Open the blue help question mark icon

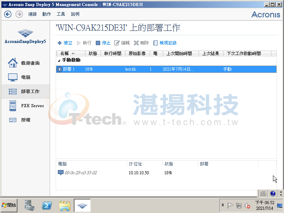click(273, 193)
